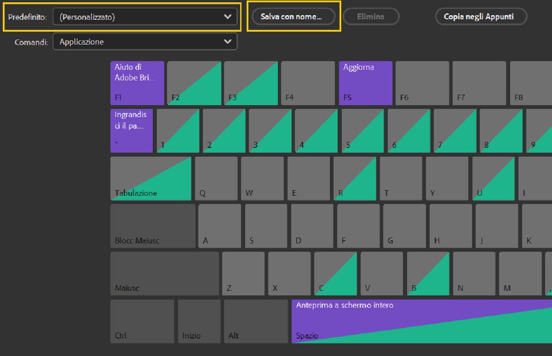Select the D key
This screenshot has height=356, width=552.
pyautogui.click(x=312, y=226)
